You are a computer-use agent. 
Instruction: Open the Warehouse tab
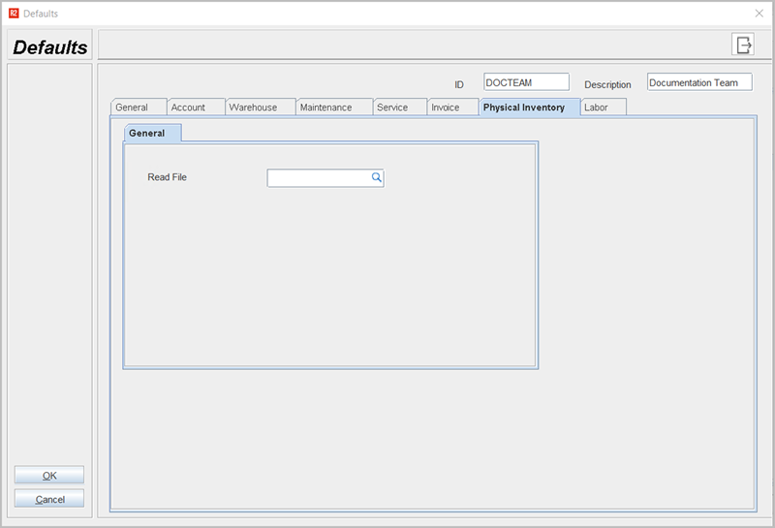pyautogui.click(x=260, y=108)
